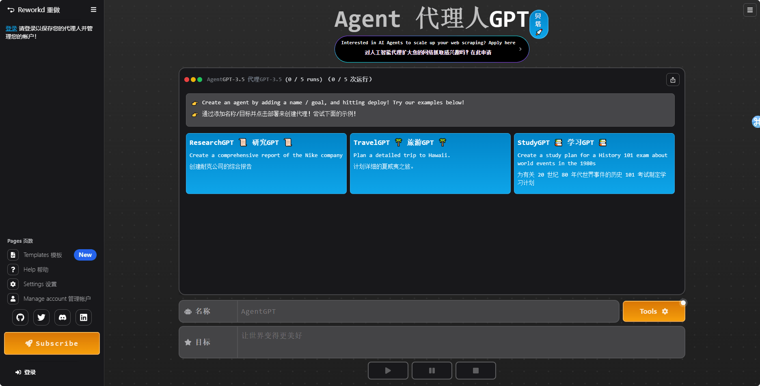Click the share icon on the agent window

(x=673, y=80)
